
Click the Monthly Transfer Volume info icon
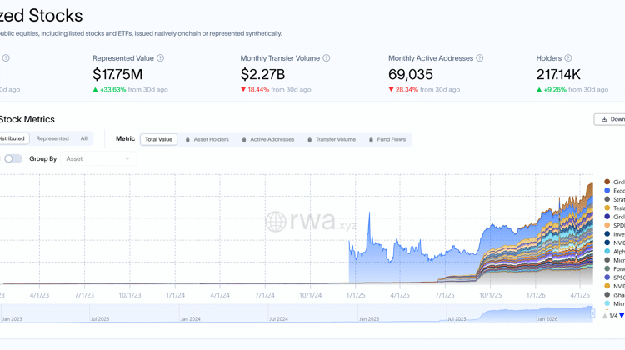coord(327,58)
